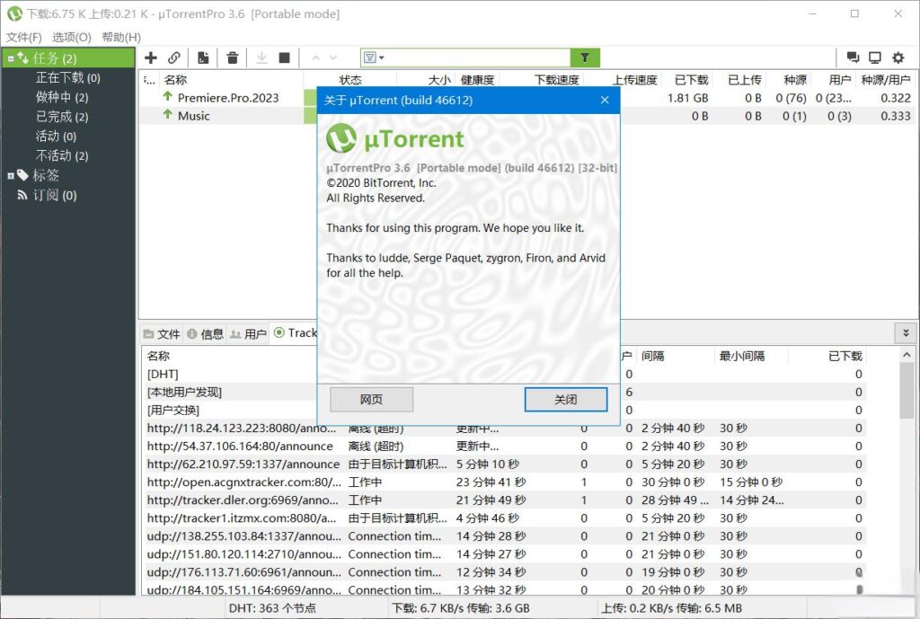Click move up arrow in toolbar
Image resolution: width=920 pixels, height=619 pixels.
pyautogui.click(x=316, y=57)
